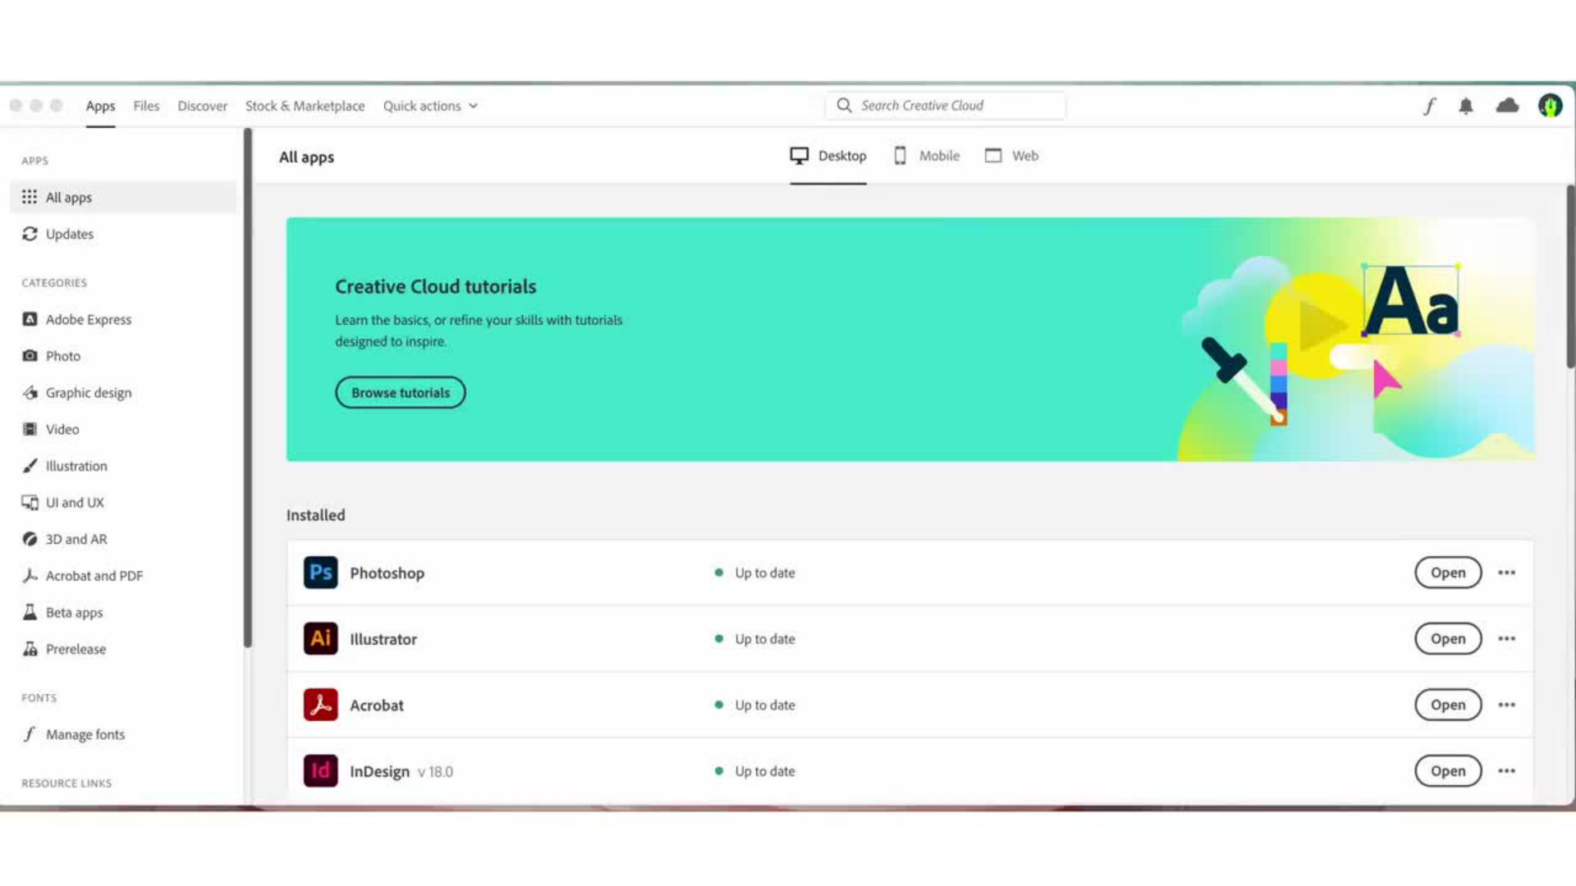The width and height of the screenshot is (1576, 886).
Task: Click the Illustrator app icon
Action: coord(320,638)
